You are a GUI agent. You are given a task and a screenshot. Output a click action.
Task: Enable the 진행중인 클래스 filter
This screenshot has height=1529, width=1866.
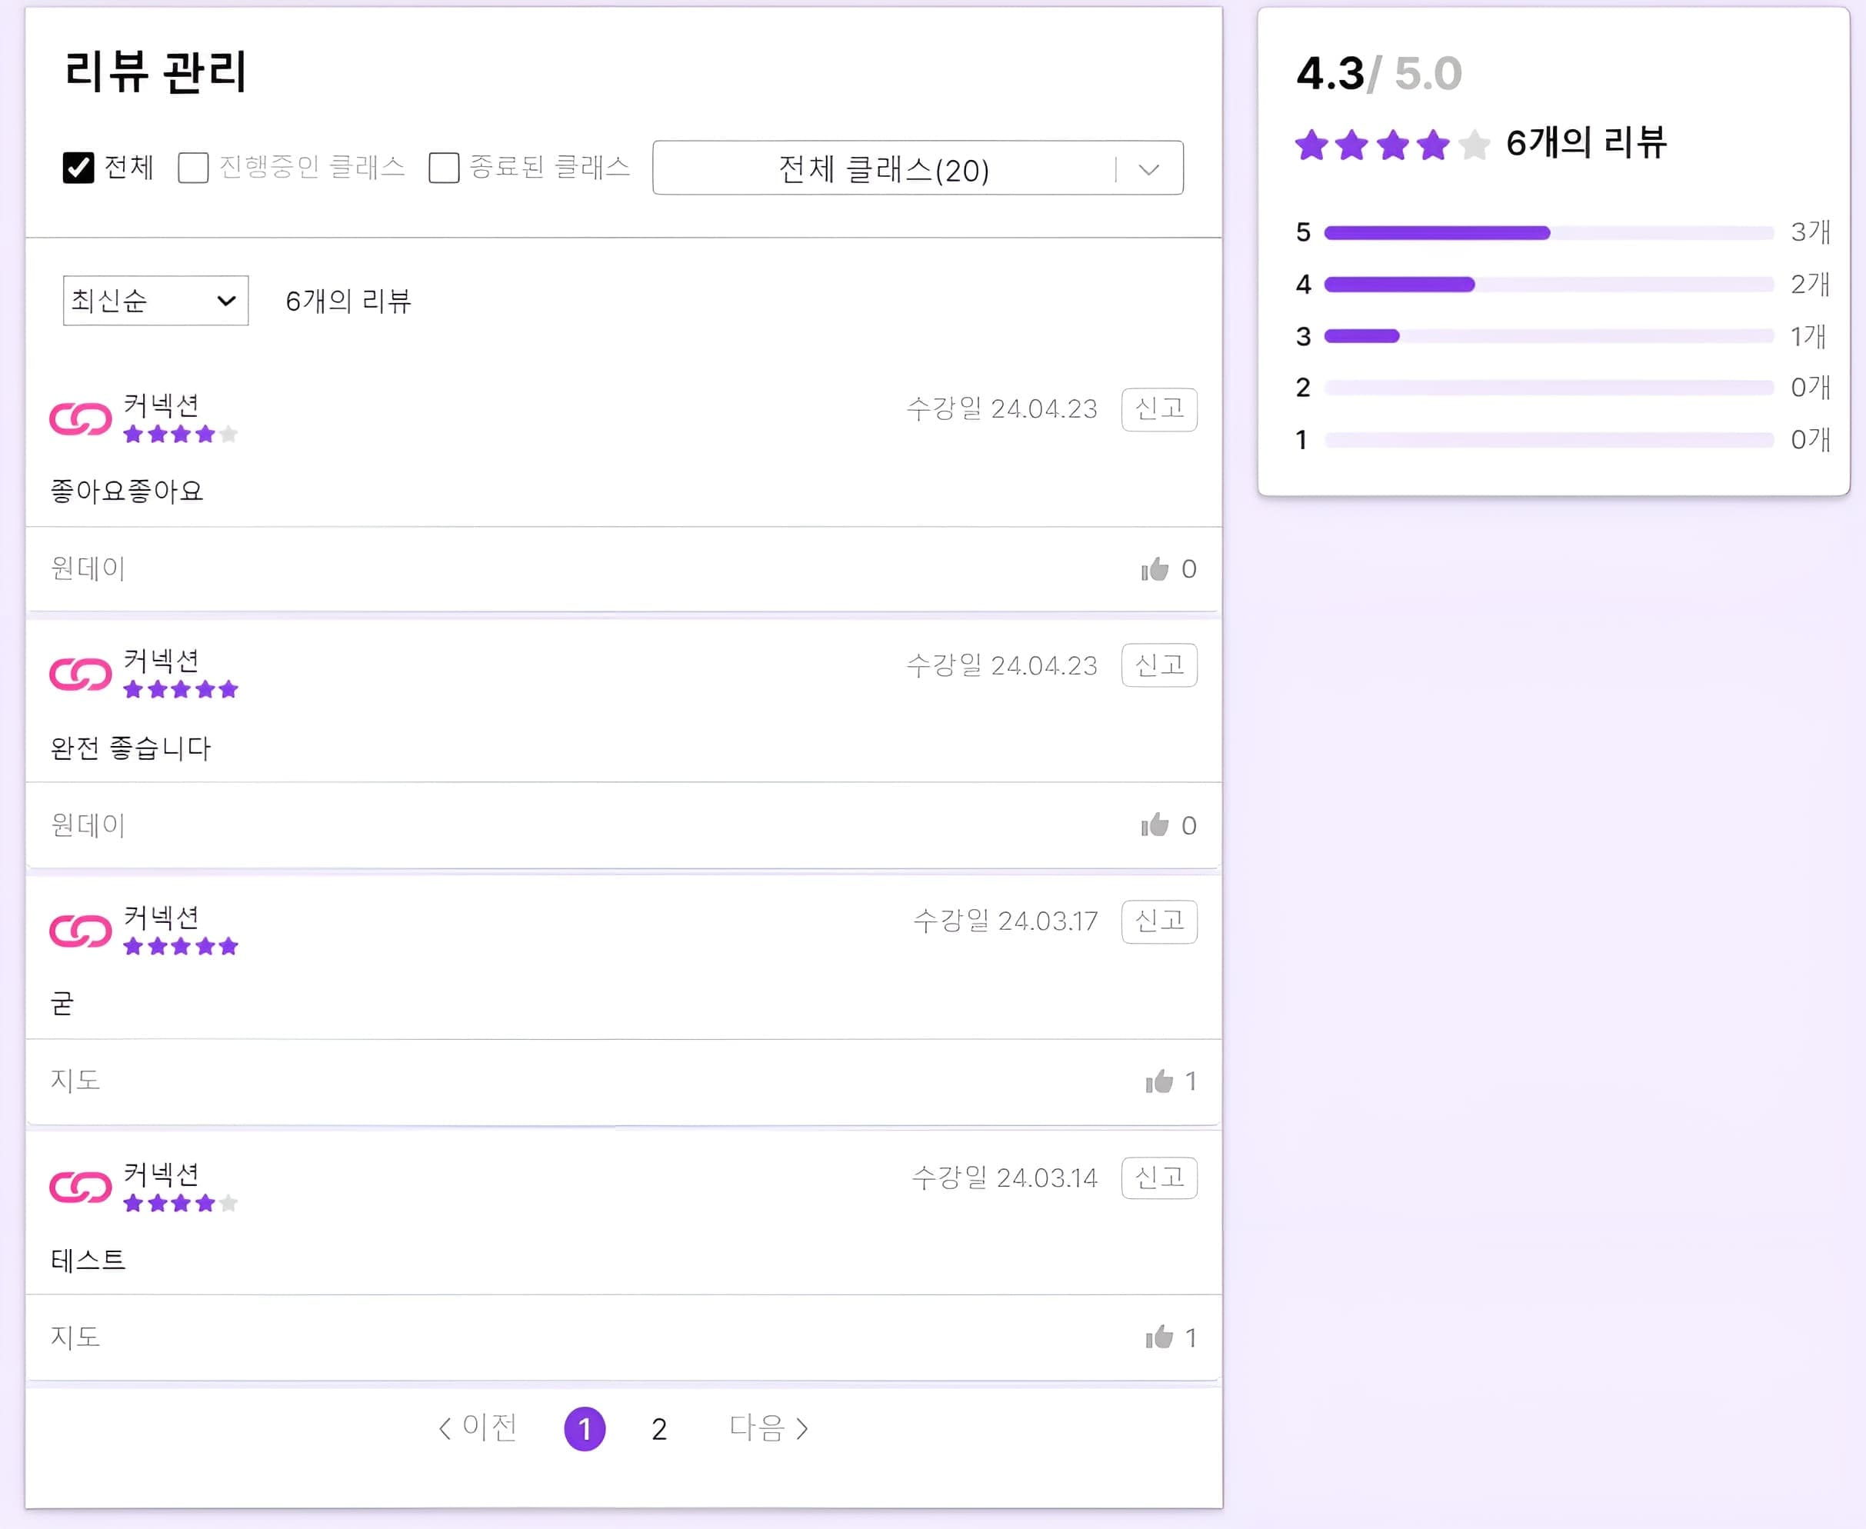point(192,168)
